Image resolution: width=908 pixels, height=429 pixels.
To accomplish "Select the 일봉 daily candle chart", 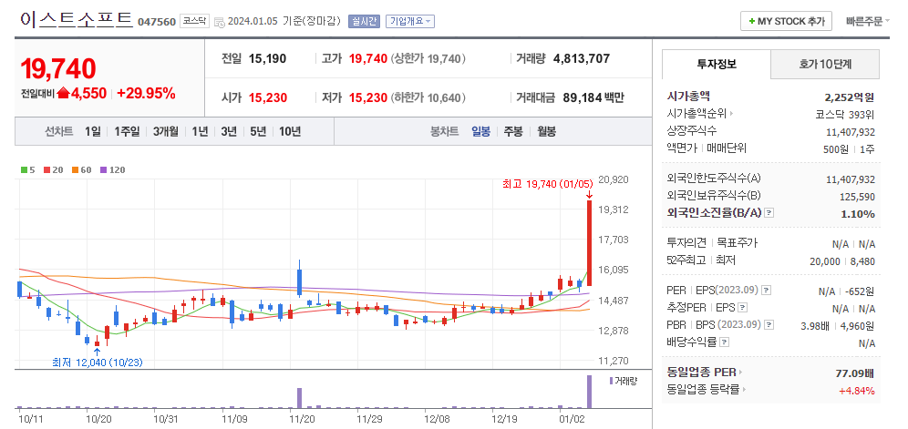I will pyautogui.click(x=480, y=131).
